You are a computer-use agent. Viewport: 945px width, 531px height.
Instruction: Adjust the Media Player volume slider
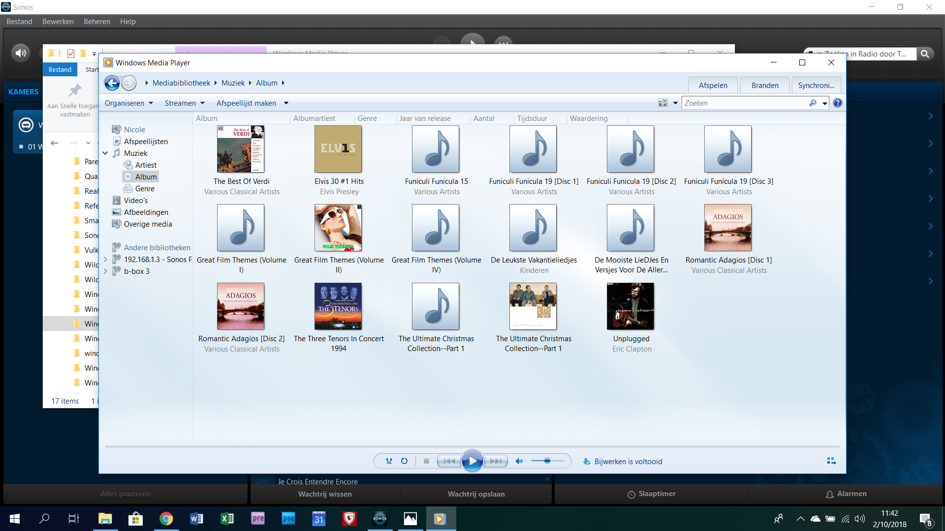click(x=547, y=461)
